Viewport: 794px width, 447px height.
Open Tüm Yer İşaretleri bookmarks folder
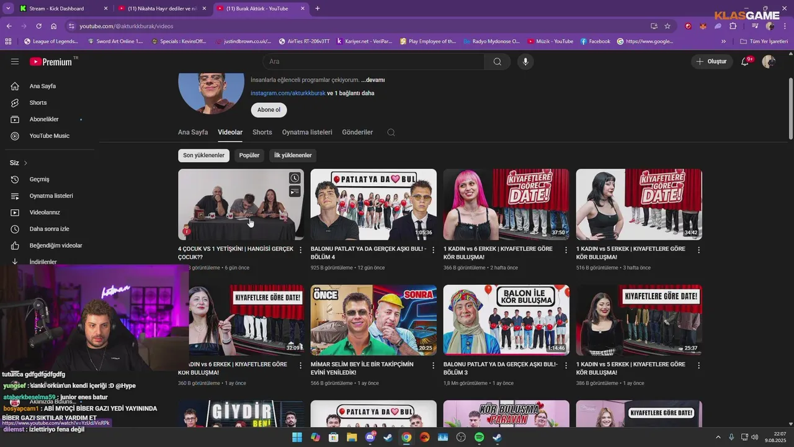[x=765, y=41]
